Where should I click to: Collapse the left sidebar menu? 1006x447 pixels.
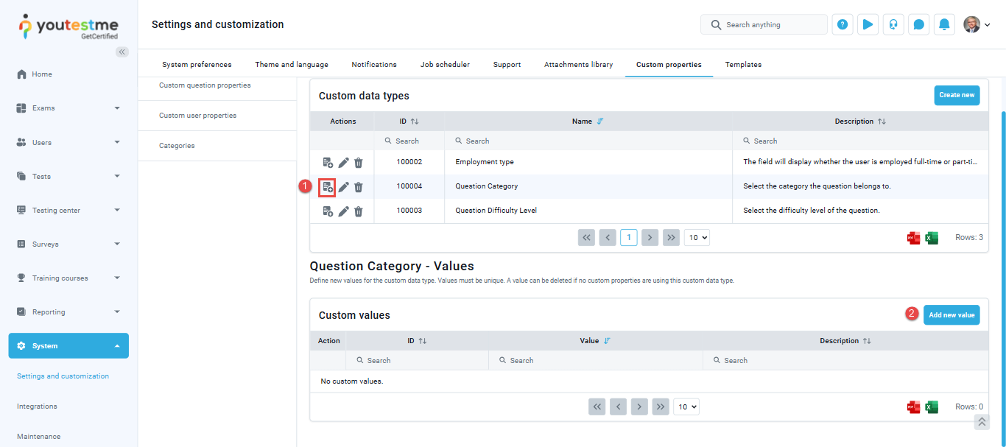tap(122, 52)
